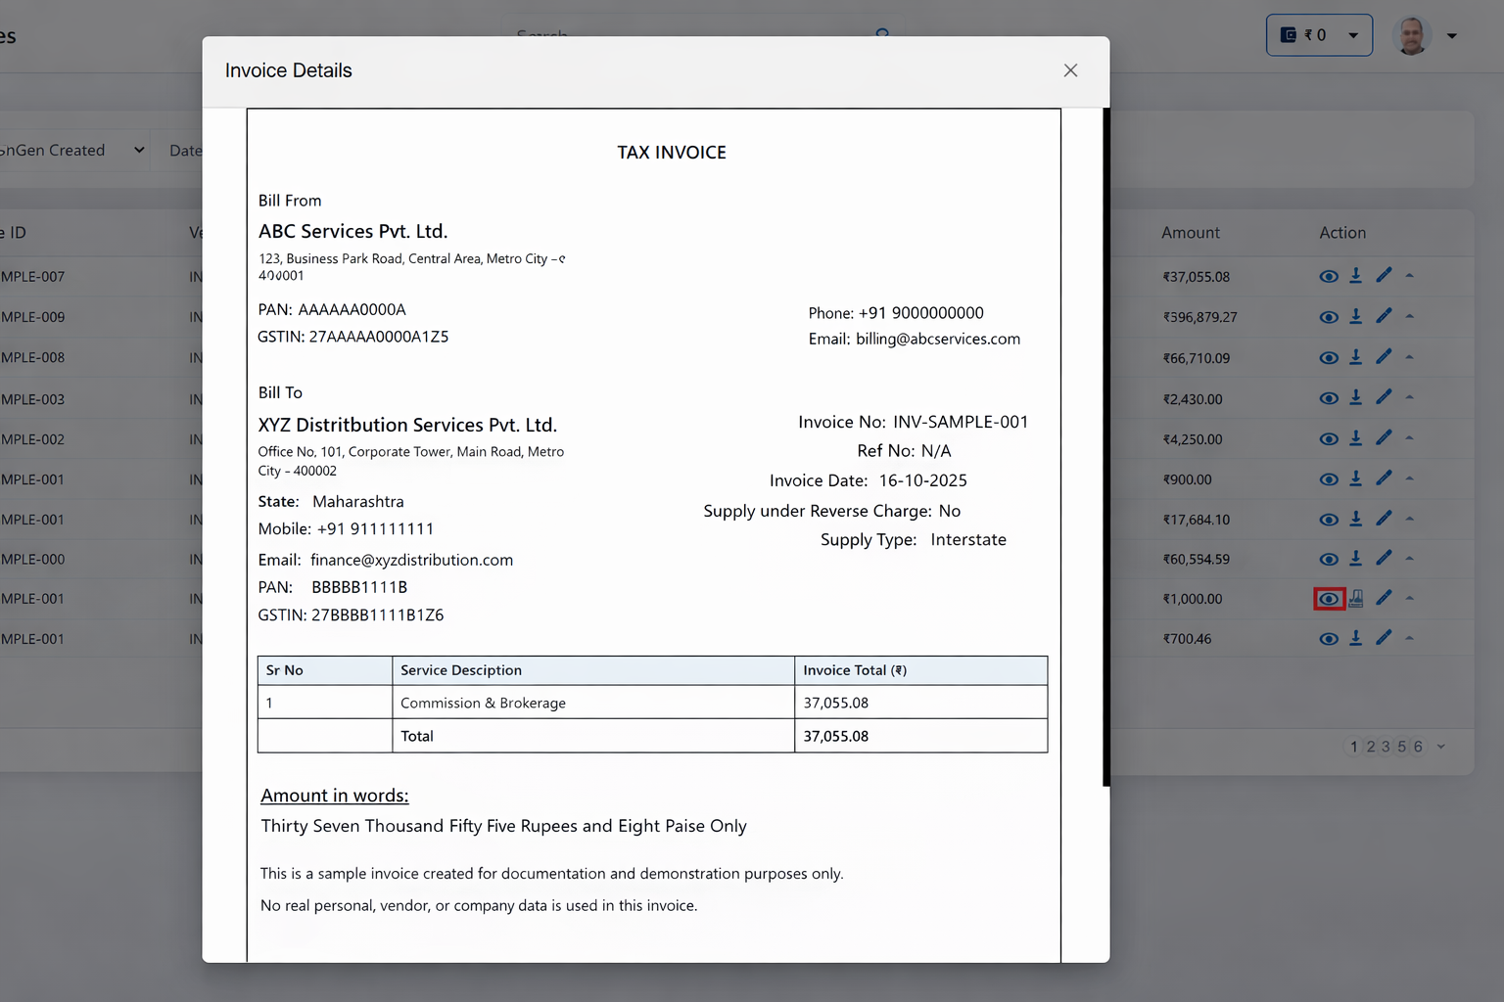Edit the ₹17,684.10 invoice
Image resolution: width=1504 pixels, height=1002 pixels.
click(x=1384, y=519)
